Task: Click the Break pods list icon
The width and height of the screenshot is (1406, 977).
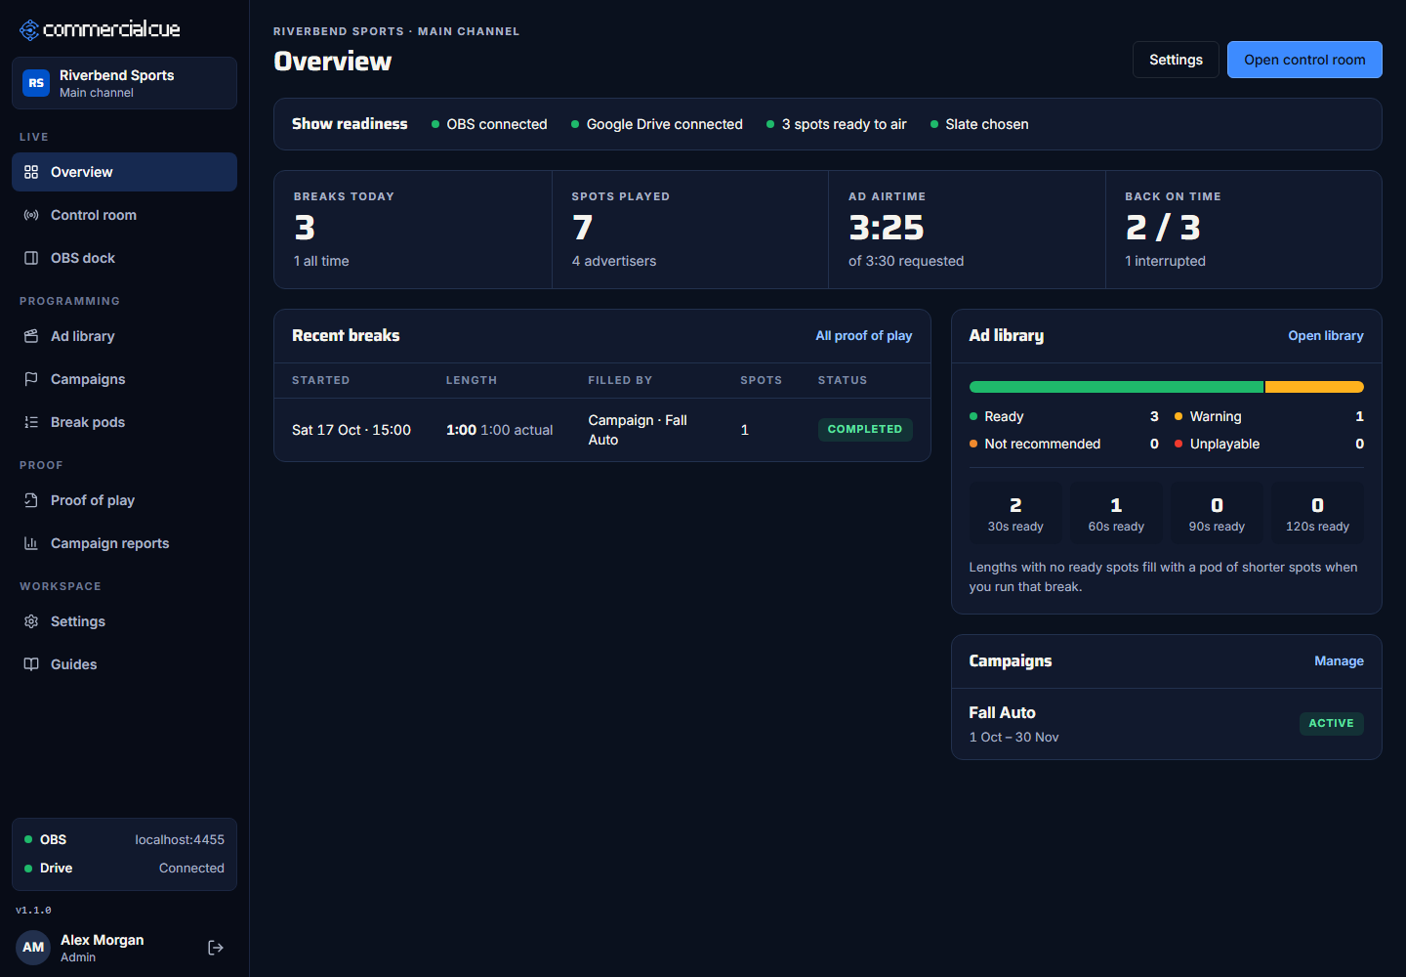Action: [31, 422]
